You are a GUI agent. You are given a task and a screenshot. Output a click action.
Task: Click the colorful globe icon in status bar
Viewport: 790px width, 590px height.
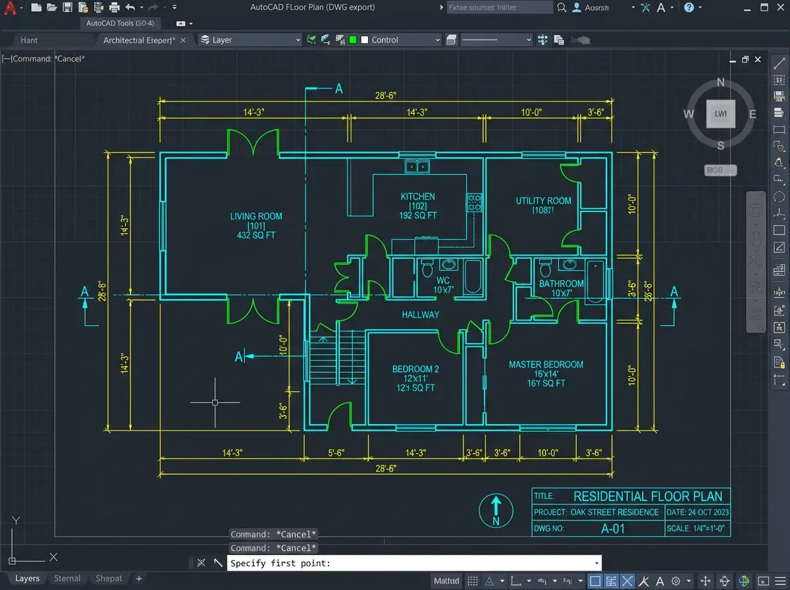[744, 581]
